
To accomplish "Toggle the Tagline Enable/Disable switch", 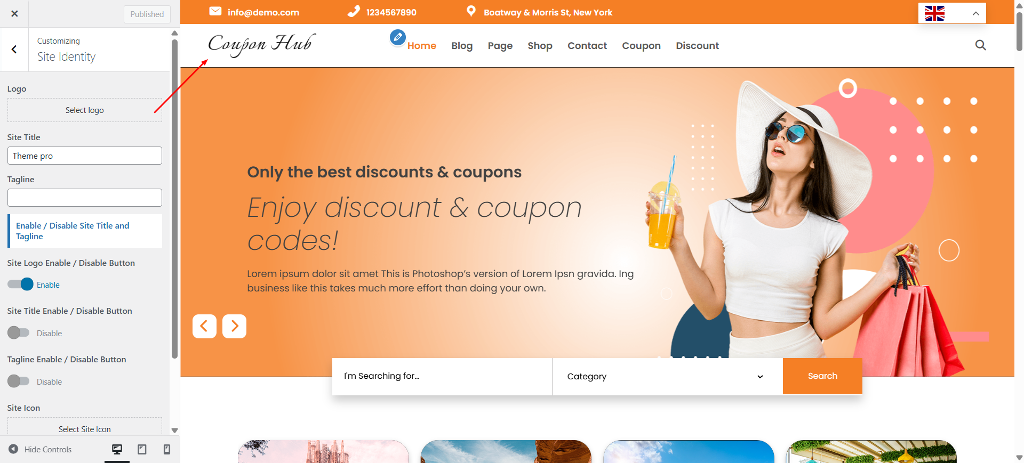I will point(18,381).
